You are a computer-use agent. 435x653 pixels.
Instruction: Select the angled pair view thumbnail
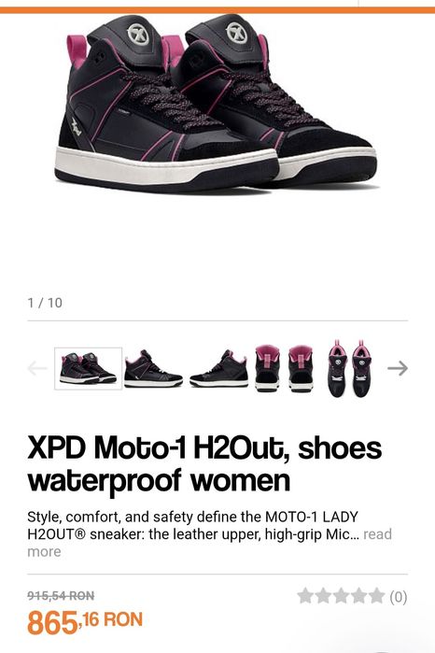tap(89, 369)
